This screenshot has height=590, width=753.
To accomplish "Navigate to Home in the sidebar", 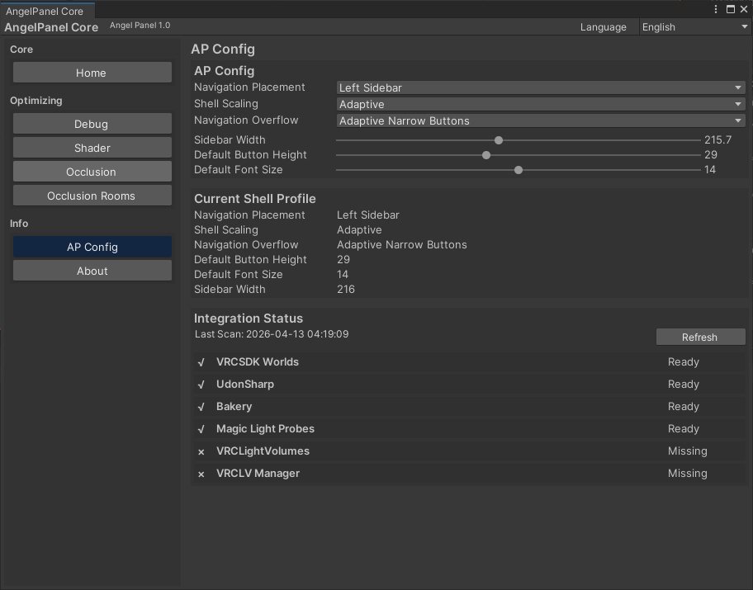I will point(92,73).
